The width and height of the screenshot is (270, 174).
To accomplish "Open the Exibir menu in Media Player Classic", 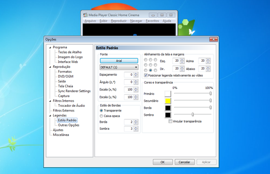I will click(103, 21).
